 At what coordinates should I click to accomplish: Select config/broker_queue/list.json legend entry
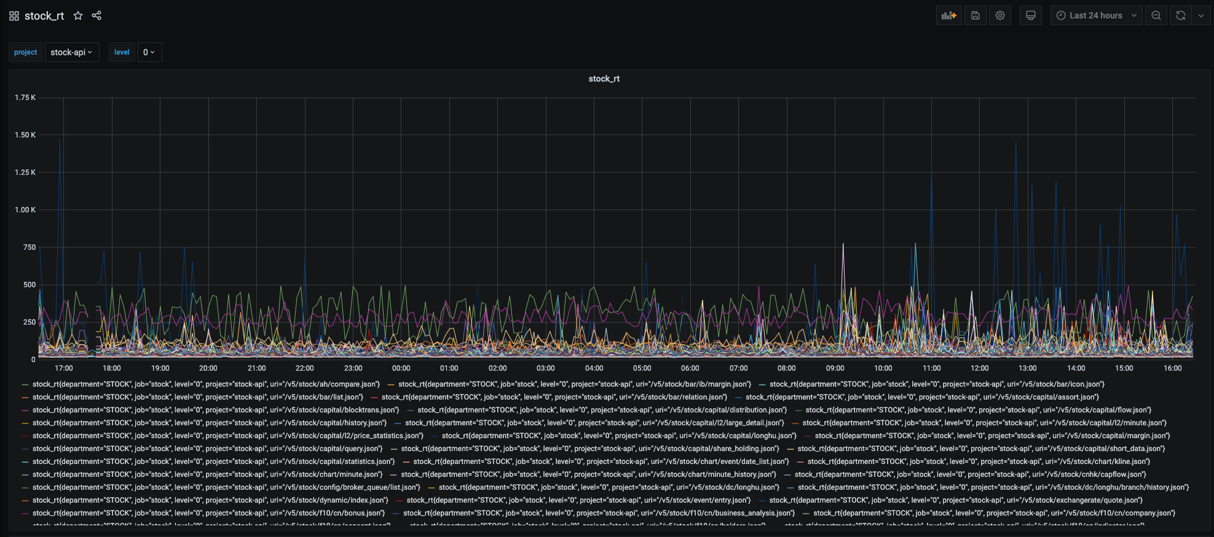point(226,487)
